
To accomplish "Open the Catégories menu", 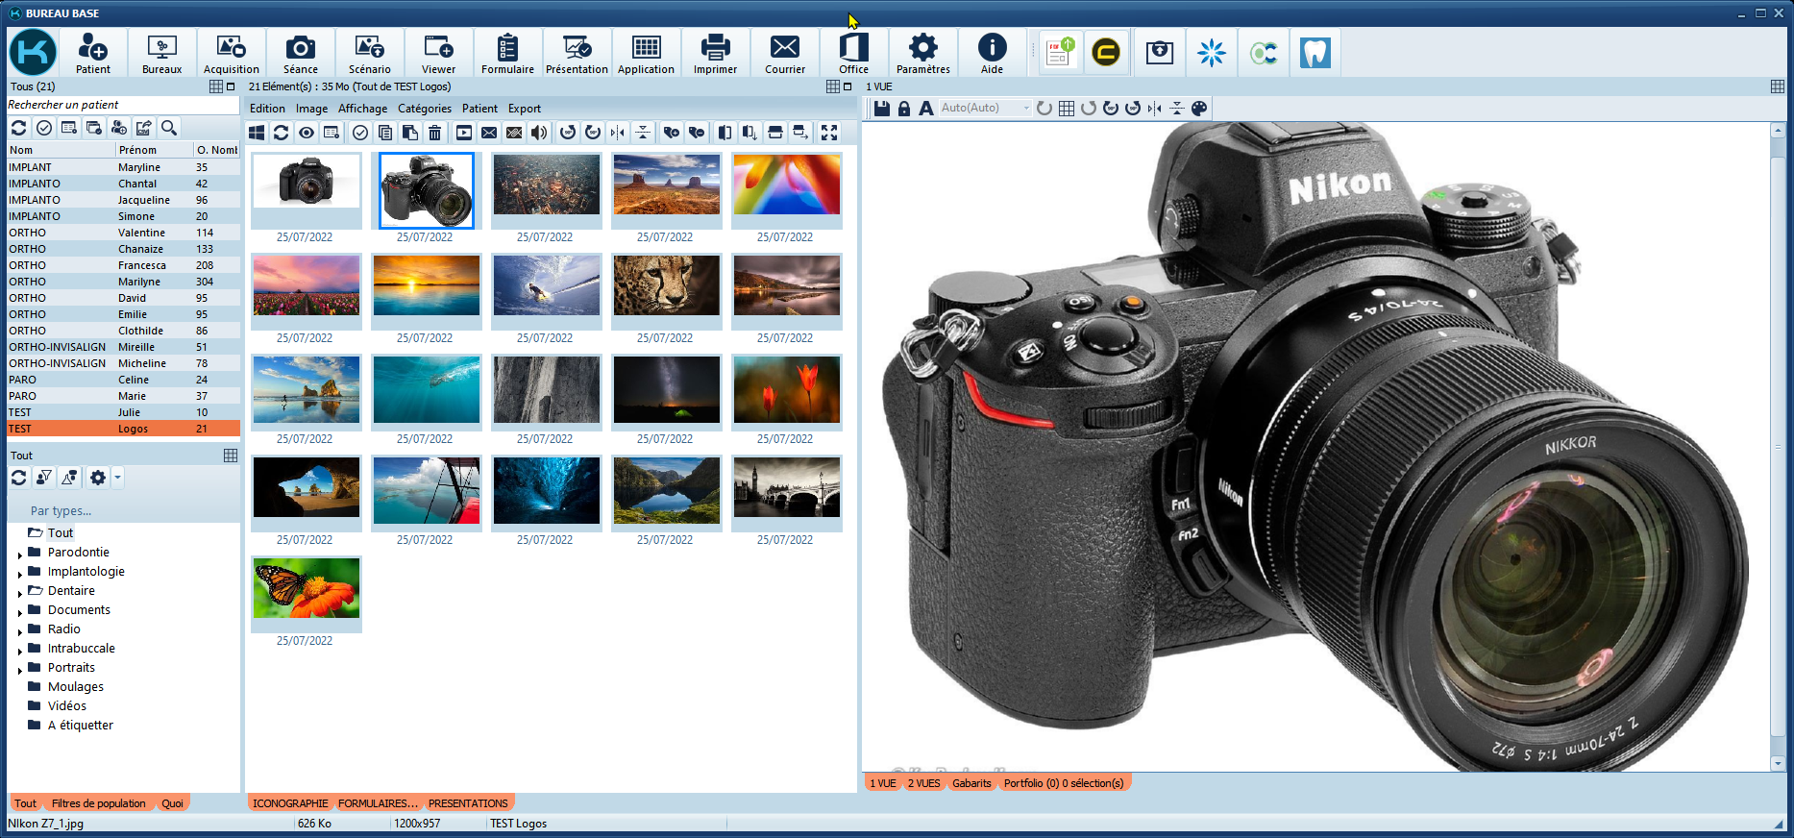I will pos(424,109).
